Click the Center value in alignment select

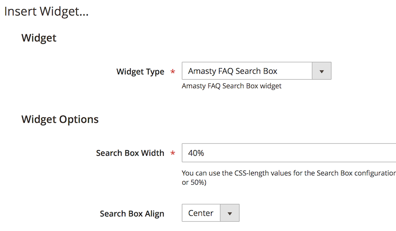point(201,213)
